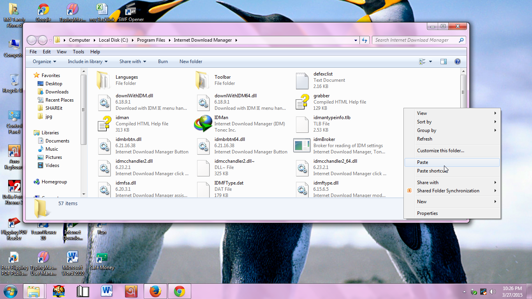The image size is (532, 299).
Task: Select the idmantypeinfo.tlb file icon
Action: click(302, 124)
